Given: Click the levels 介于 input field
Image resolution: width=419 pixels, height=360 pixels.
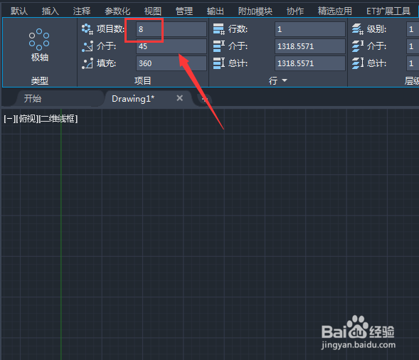Looking at the screenshot, I should tap(413, 46).
